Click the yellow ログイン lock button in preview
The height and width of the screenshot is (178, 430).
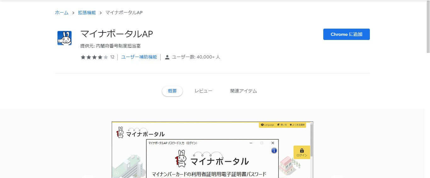(302, 152)
